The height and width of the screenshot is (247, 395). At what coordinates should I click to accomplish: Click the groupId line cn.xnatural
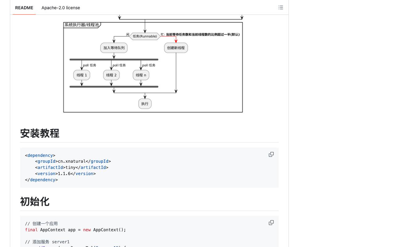73,161
